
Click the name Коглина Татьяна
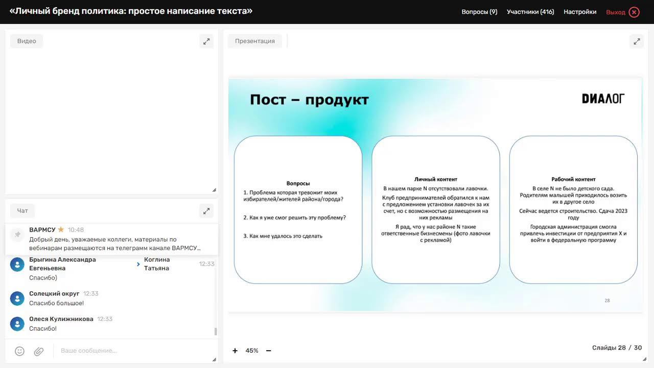[x=157, y=264]
